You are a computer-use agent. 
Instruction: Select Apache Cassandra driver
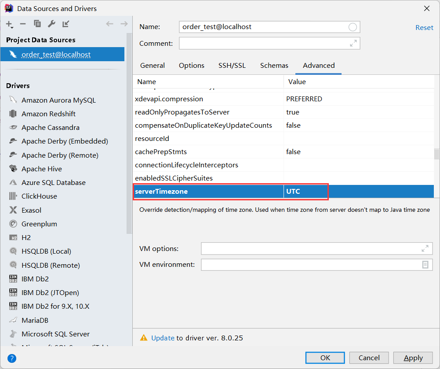[51, 128]
